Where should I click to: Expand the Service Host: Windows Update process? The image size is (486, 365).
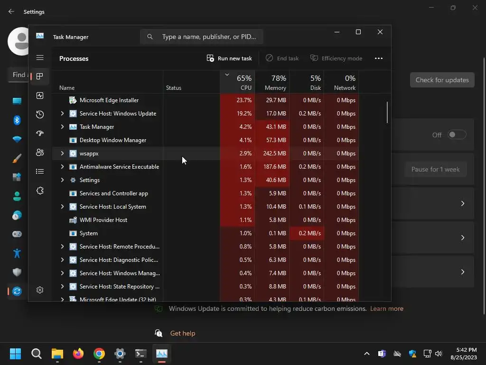(62, 114)
